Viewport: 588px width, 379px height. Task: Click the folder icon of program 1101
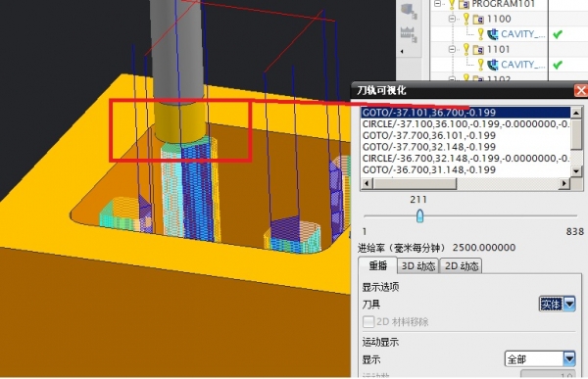(478, 50)
